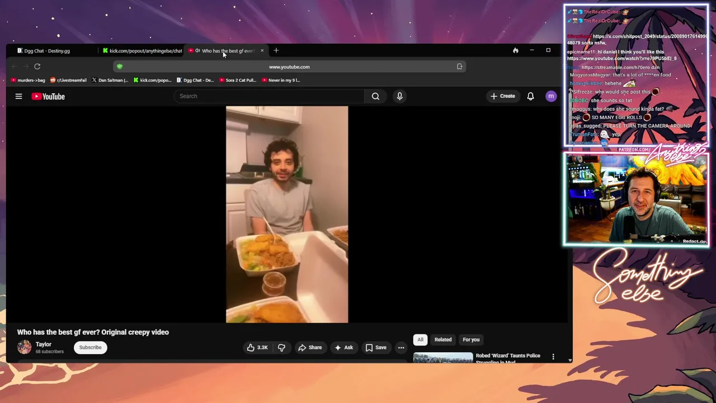Open the 'kick.com/popo...' bookmark
The height and width of the screenshot is (403, 716).
pyautogui.click(x=152, y=80)
